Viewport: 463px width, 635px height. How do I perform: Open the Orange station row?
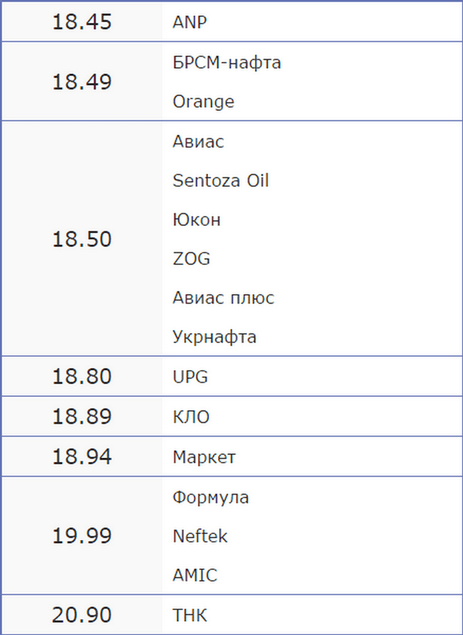tap(203, 101)
